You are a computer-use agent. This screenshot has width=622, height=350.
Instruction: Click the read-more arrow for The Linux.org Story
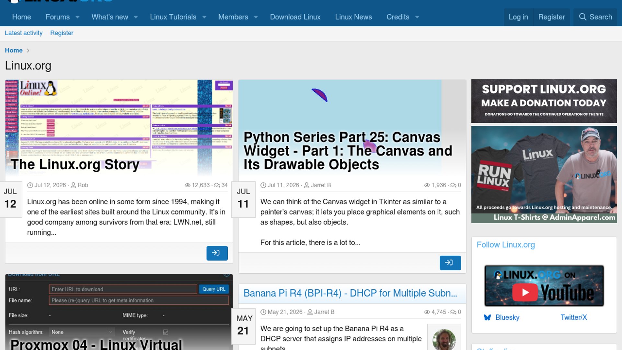pos(217,253)
